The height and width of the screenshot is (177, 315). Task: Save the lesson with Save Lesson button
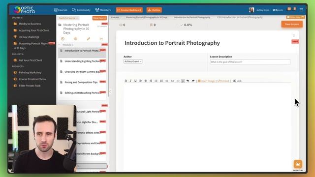[x=292, y=24]
